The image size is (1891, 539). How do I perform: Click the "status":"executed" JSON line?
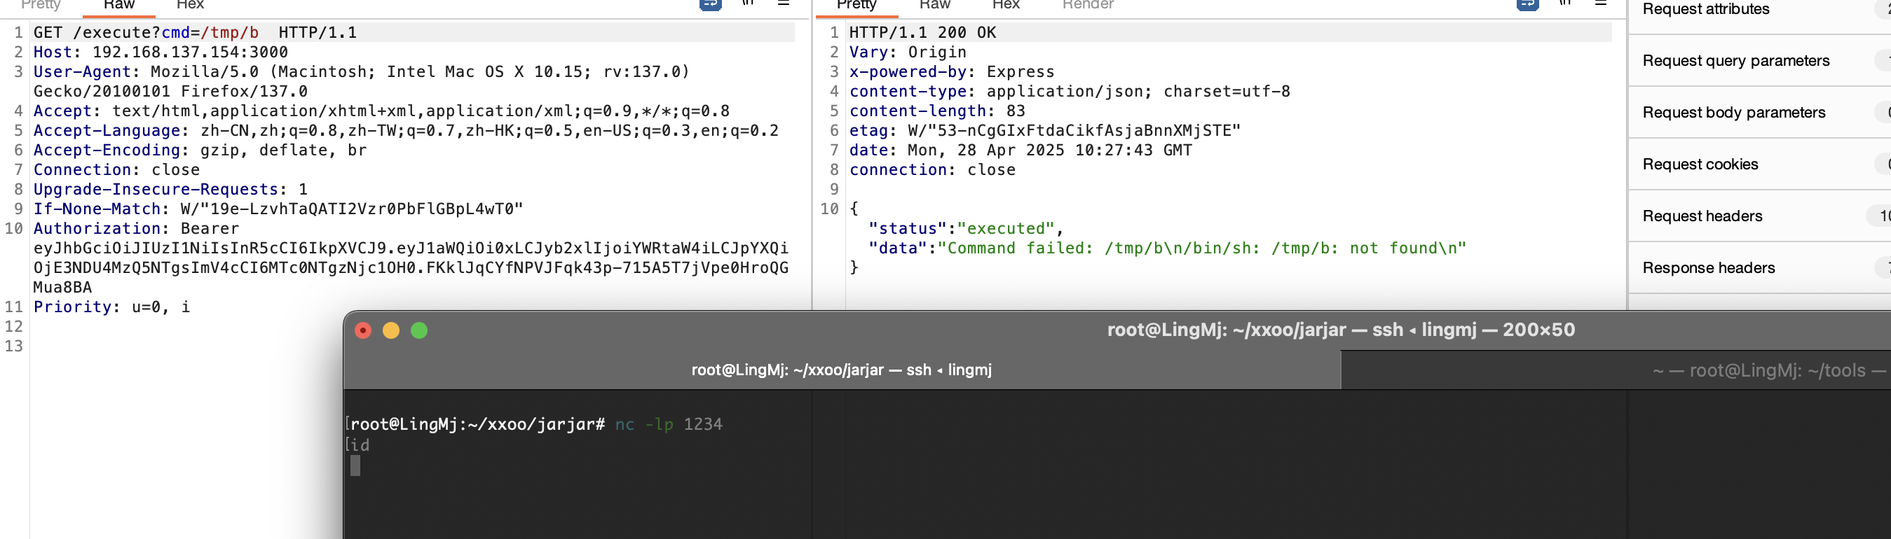966,229
